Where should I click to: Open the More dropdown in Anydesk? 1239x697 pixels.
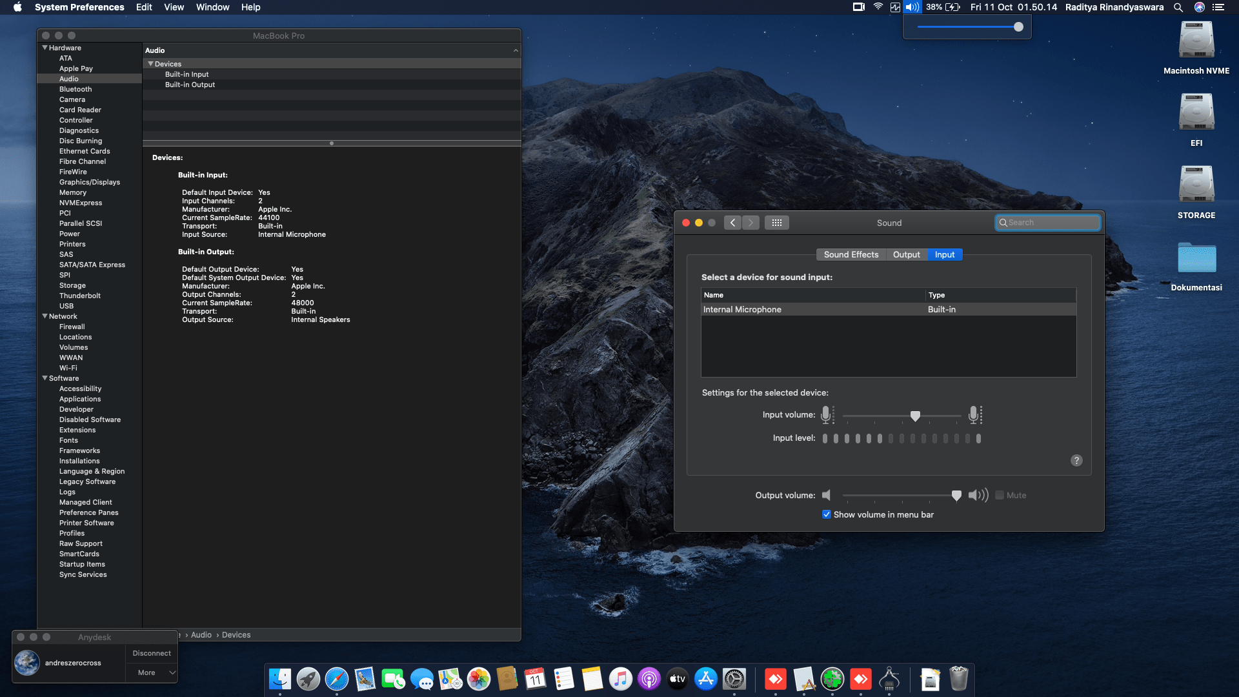156,672
